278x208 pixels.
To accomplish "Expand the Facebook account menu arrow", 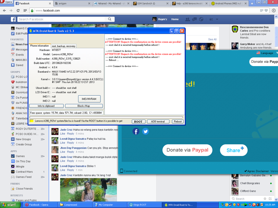I will coord(217,19).
